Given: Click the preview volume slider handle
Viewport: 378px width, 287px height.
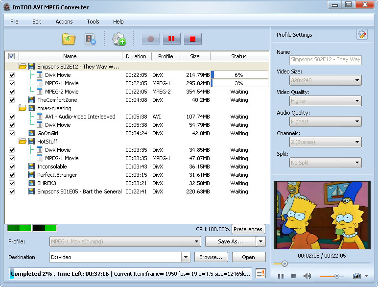Looking at the screenshot, I should (336, 276).
